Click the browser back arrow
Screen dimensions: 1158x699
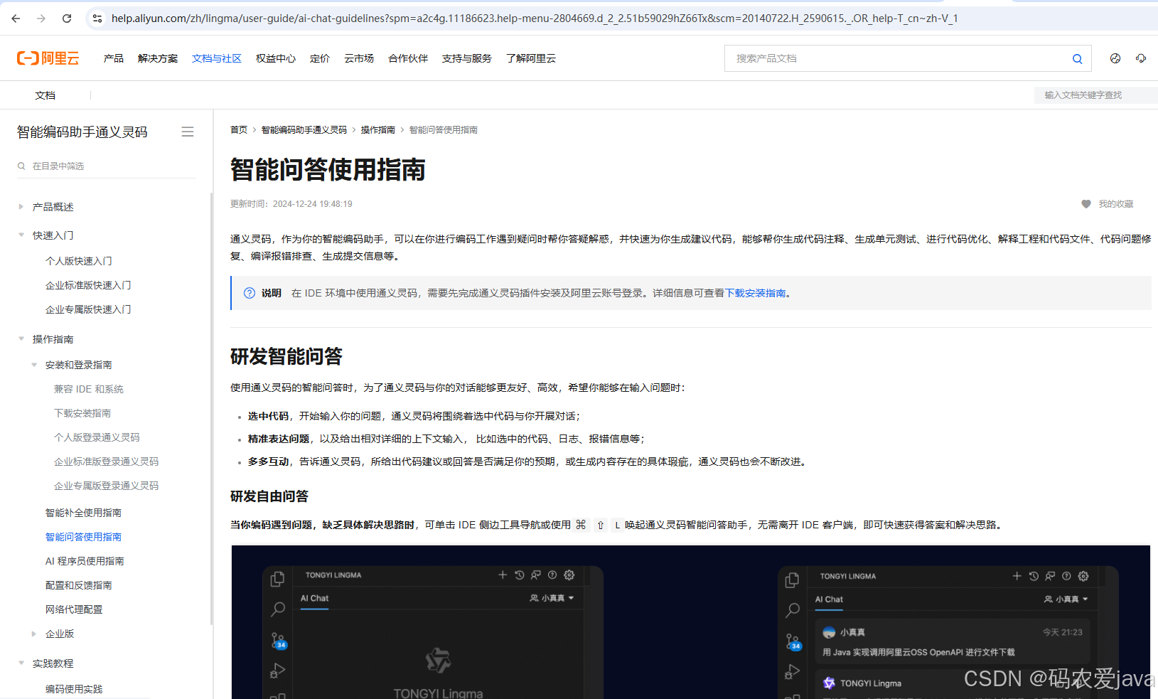coord(16,18)
